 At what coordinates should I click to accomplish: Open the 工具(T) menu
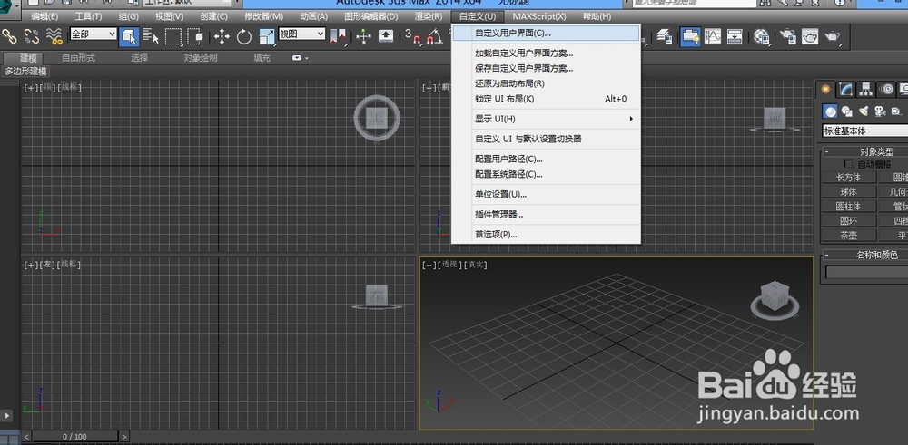tap(88, 16)
